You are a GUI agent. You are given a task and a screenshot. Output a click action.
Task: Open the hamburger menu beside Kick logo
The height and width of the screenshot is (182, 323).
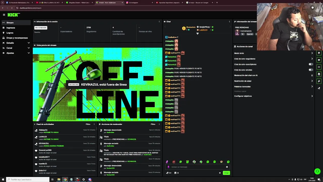click(4, 15)
